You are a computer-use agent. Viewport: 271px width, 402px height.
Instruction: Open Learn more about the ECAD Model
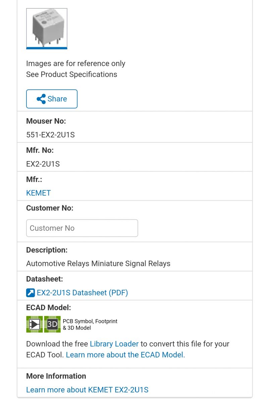(x=125, y=355)
